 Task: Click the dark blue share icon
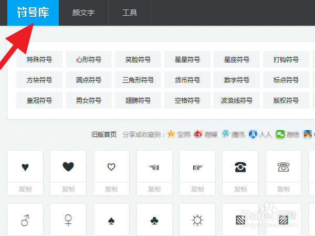click(x=253, y=134)
